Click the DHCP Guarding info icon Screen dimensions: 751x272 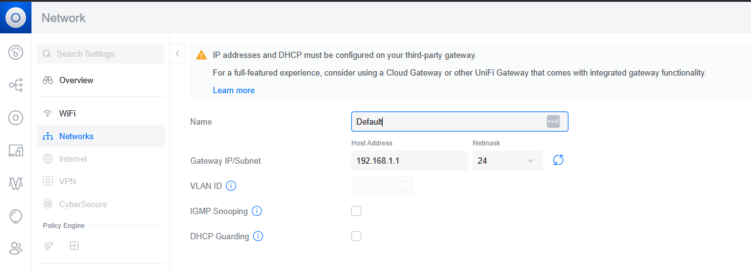pos(258,237)
